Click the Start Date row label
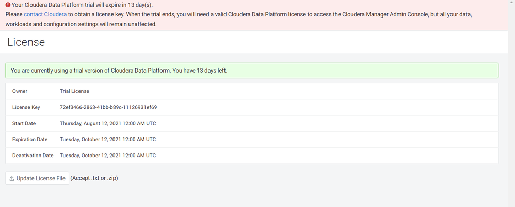 pyautogui.click(x=24, y=123)
